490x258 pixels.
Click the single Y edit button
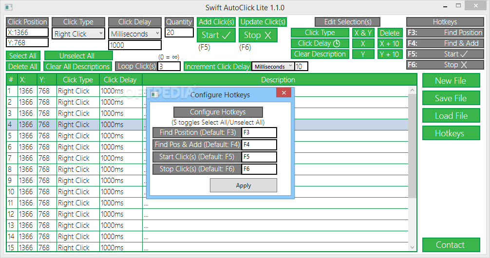tap(363, 54)
